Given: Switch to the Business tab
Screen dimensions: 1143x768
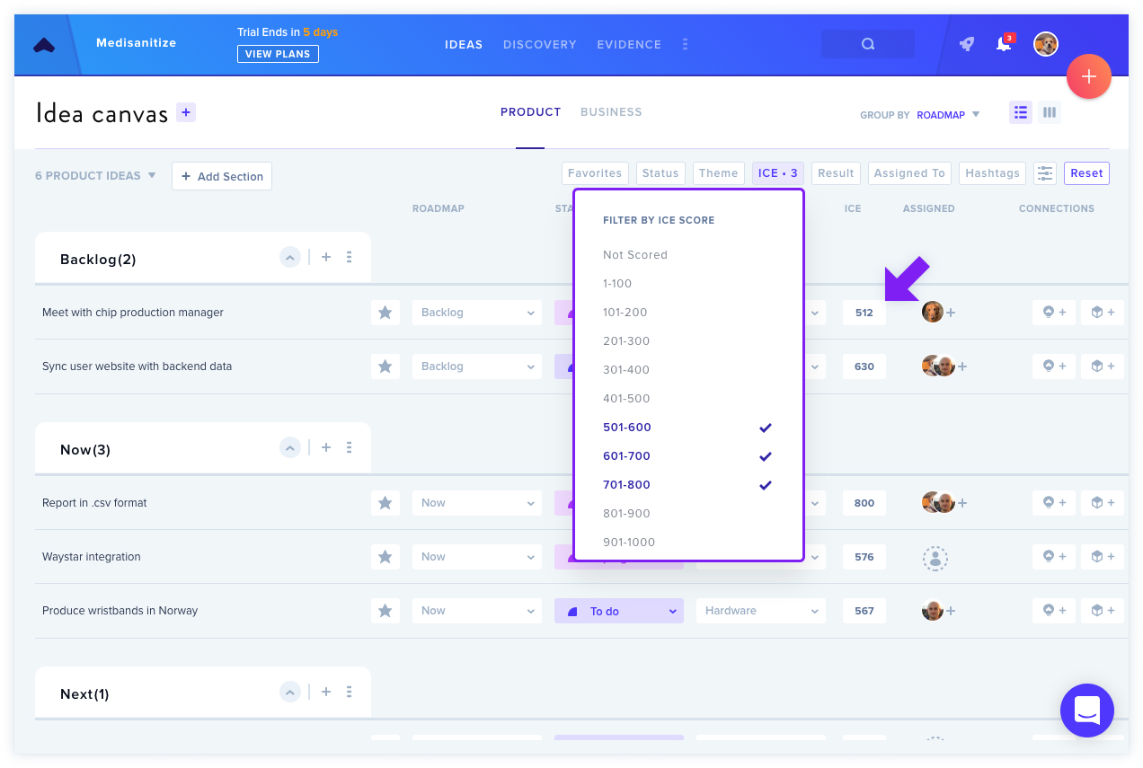Looking at the screenshot, I should [x=611, y=112].
